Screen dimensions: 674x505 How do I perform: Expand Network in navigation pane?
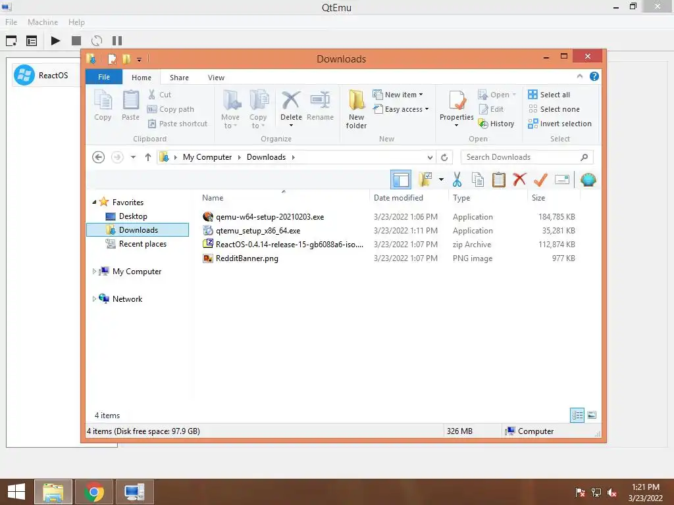point(94,299)
